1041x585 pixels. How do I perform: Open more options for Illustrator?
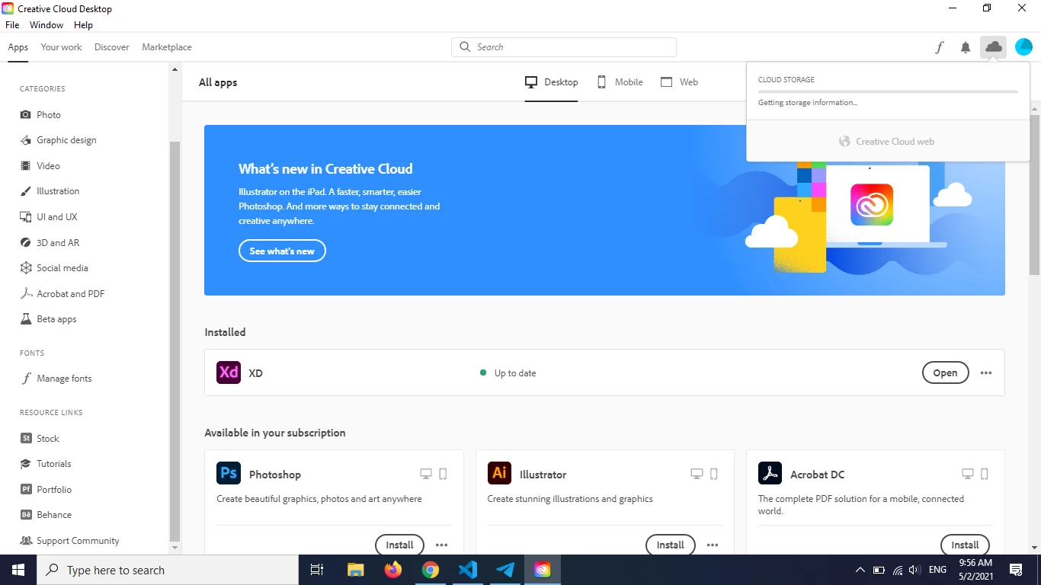point(713,545)
